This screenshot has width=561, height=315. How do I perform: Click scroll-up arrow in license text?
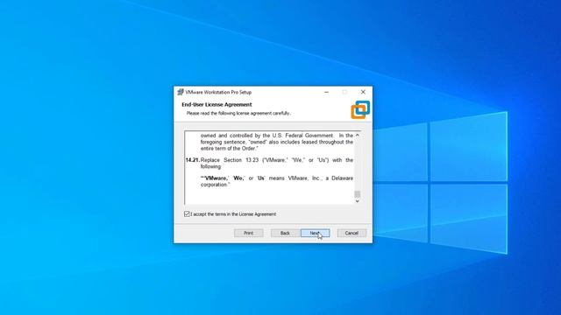click(357, 136)
